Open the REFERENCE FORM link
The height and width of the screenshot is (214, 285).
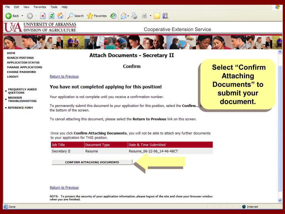(20, 108)
